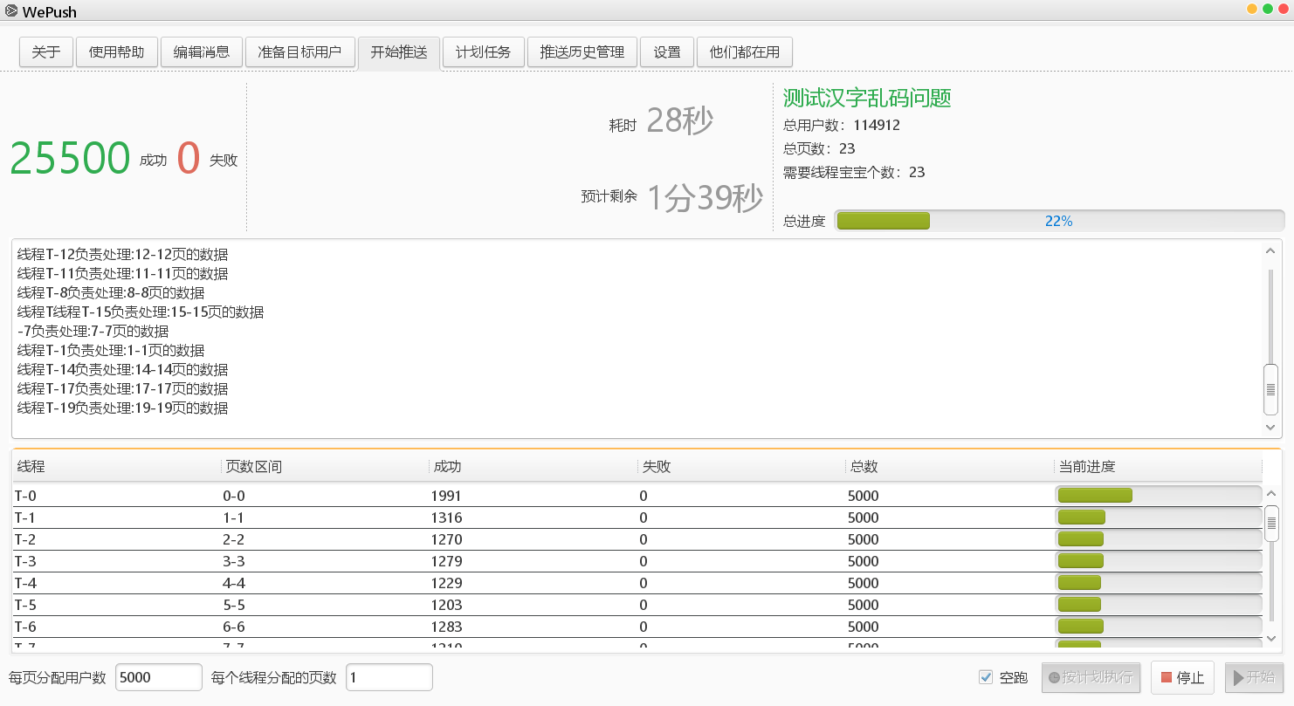Go to the 设置 tab

click(667, 52)
